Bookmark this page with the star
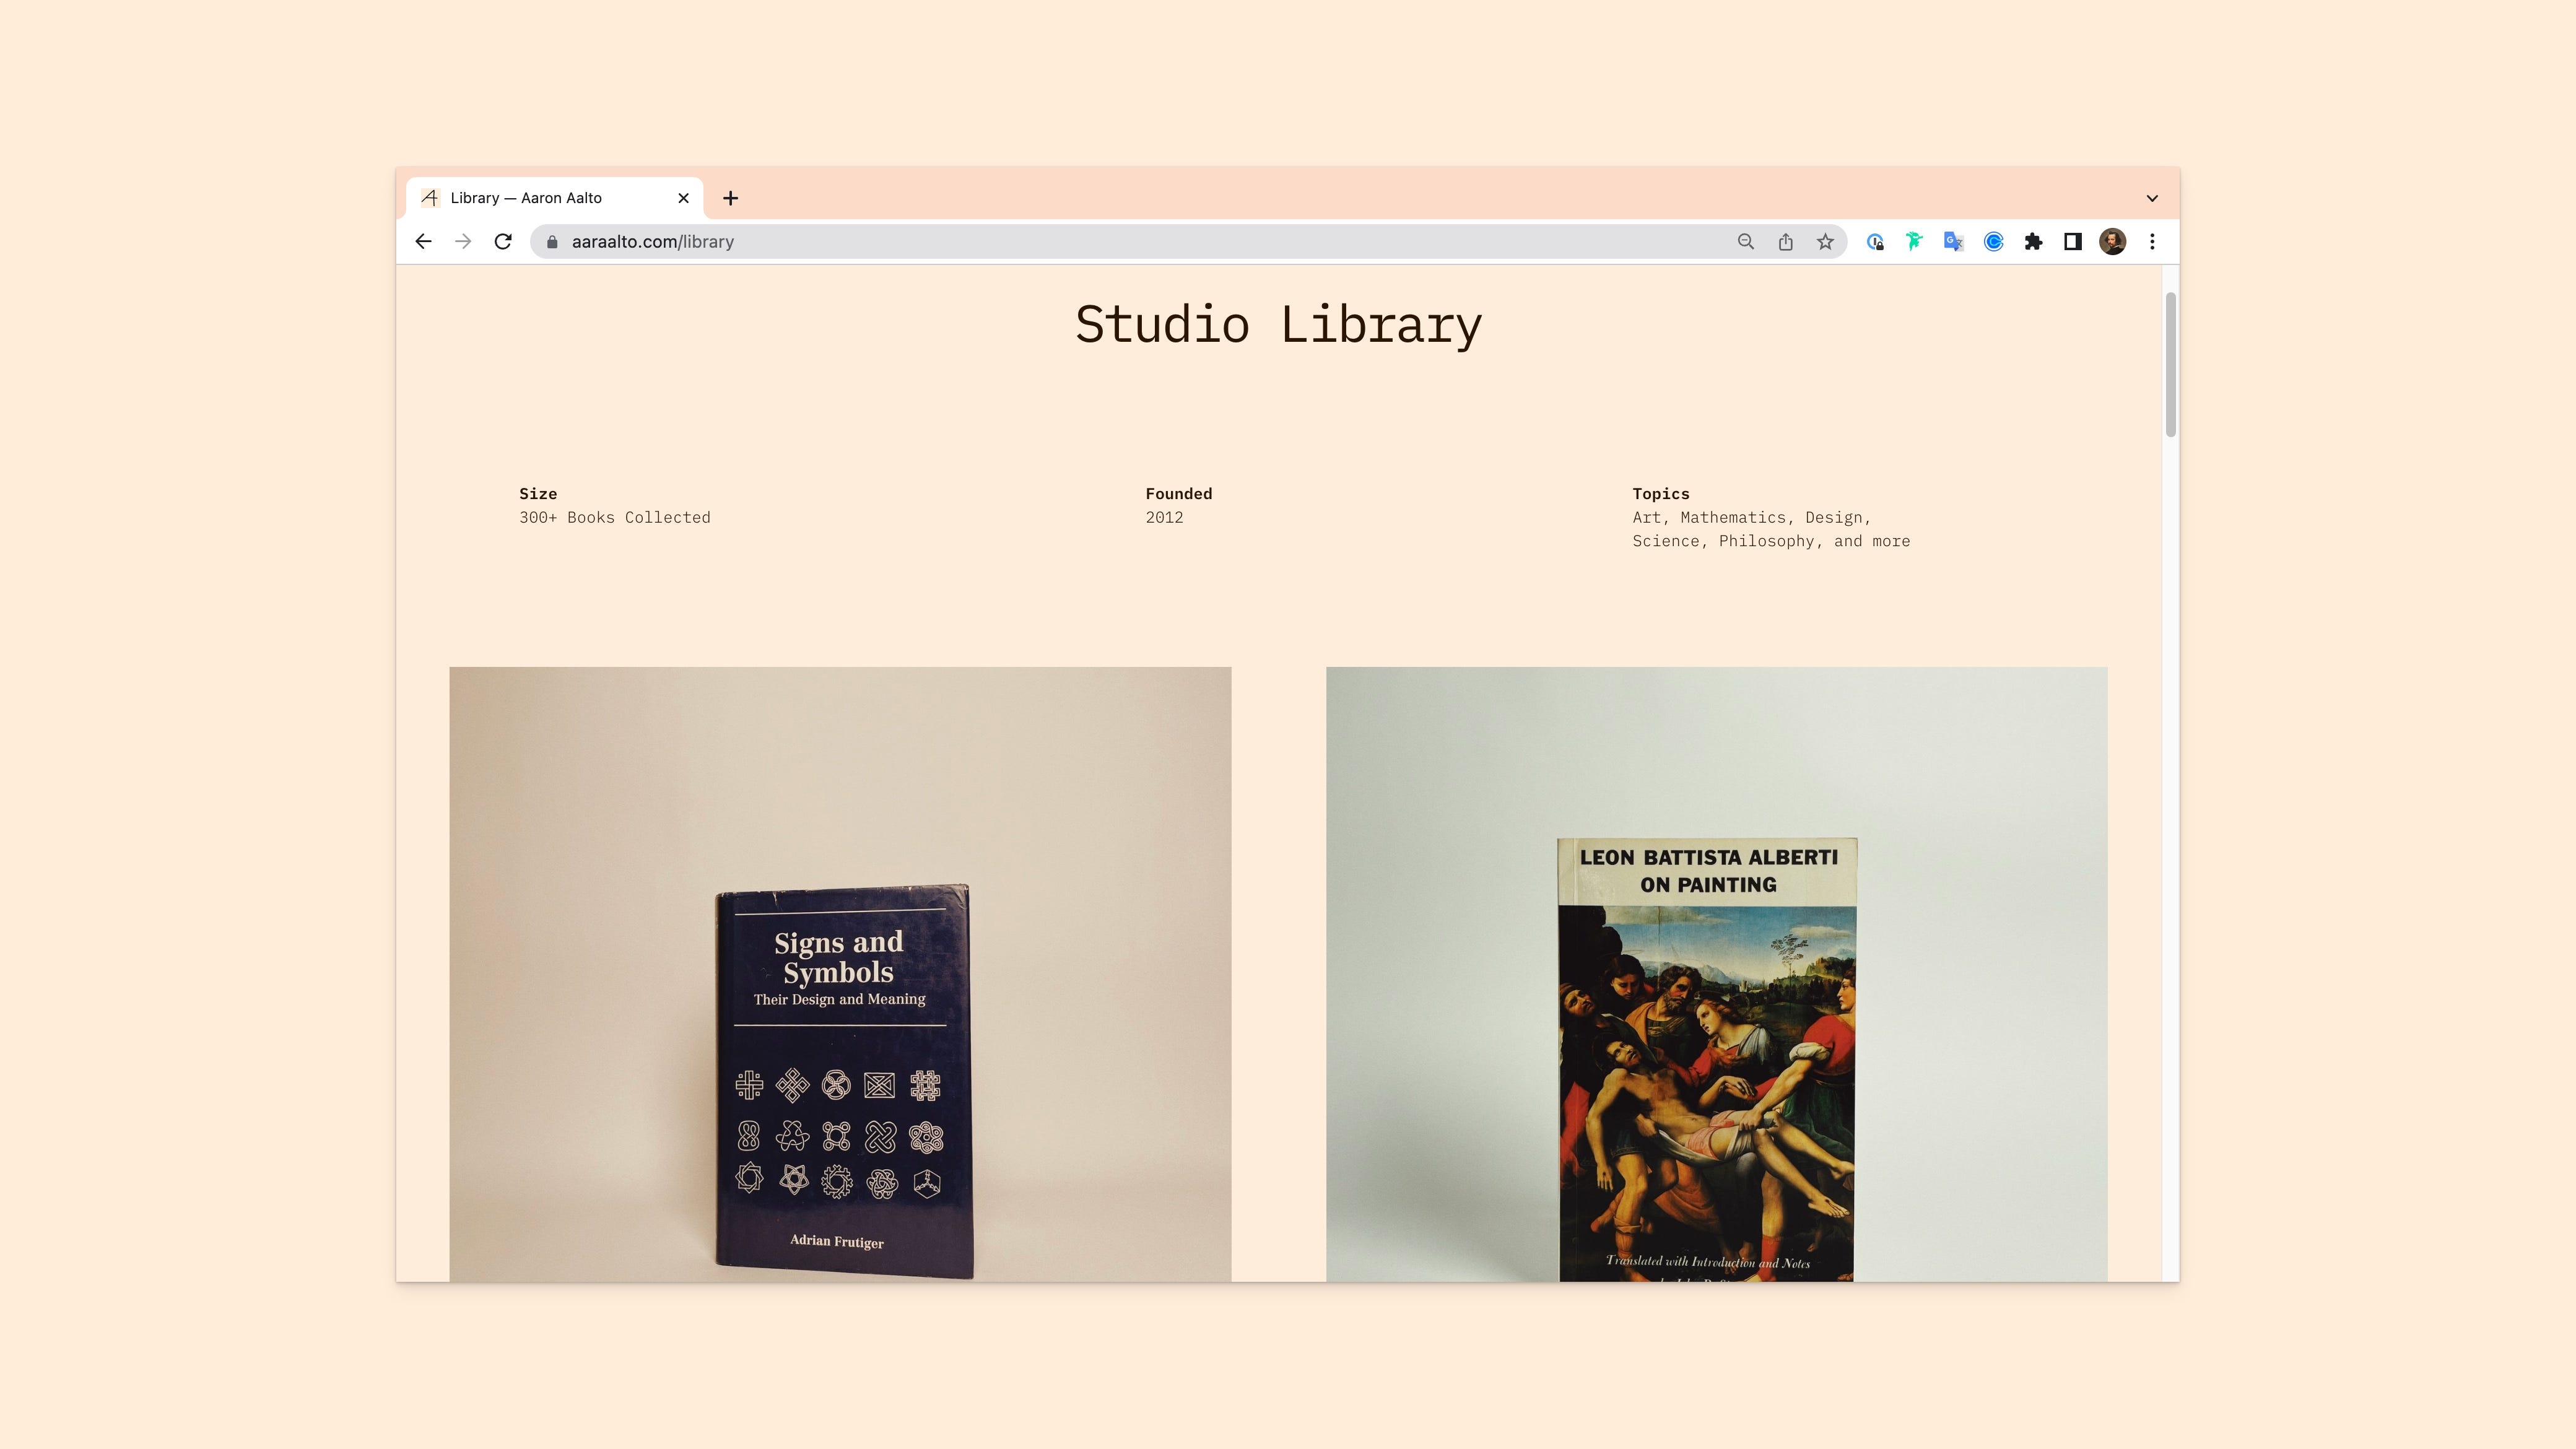Image resolution: width=2576 pixels, height=1449 pixels. (x=1826, y=241)
